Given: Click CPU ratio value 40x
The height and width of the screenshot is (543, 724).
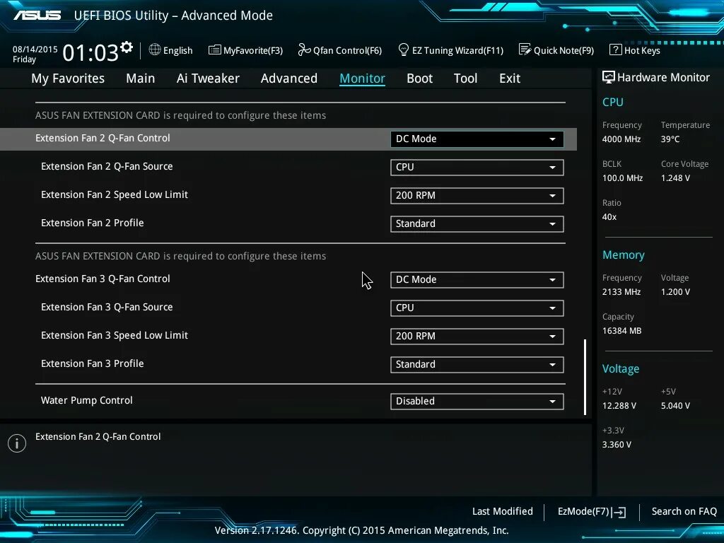Looking at the screenshot, I should click(609, 217).
